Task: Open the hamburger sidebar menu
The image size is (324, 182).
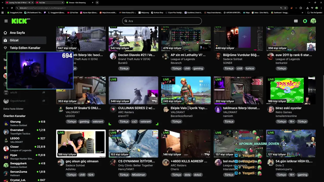Action: coord(6,21)
